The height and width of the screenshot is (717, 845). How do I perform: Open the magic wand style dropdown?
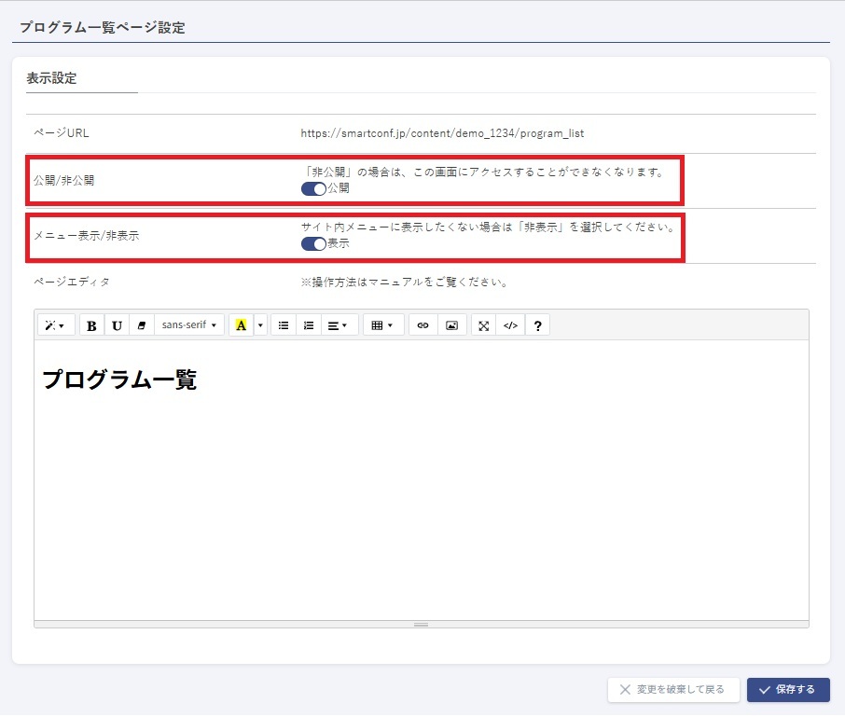[x=55, y=325]
